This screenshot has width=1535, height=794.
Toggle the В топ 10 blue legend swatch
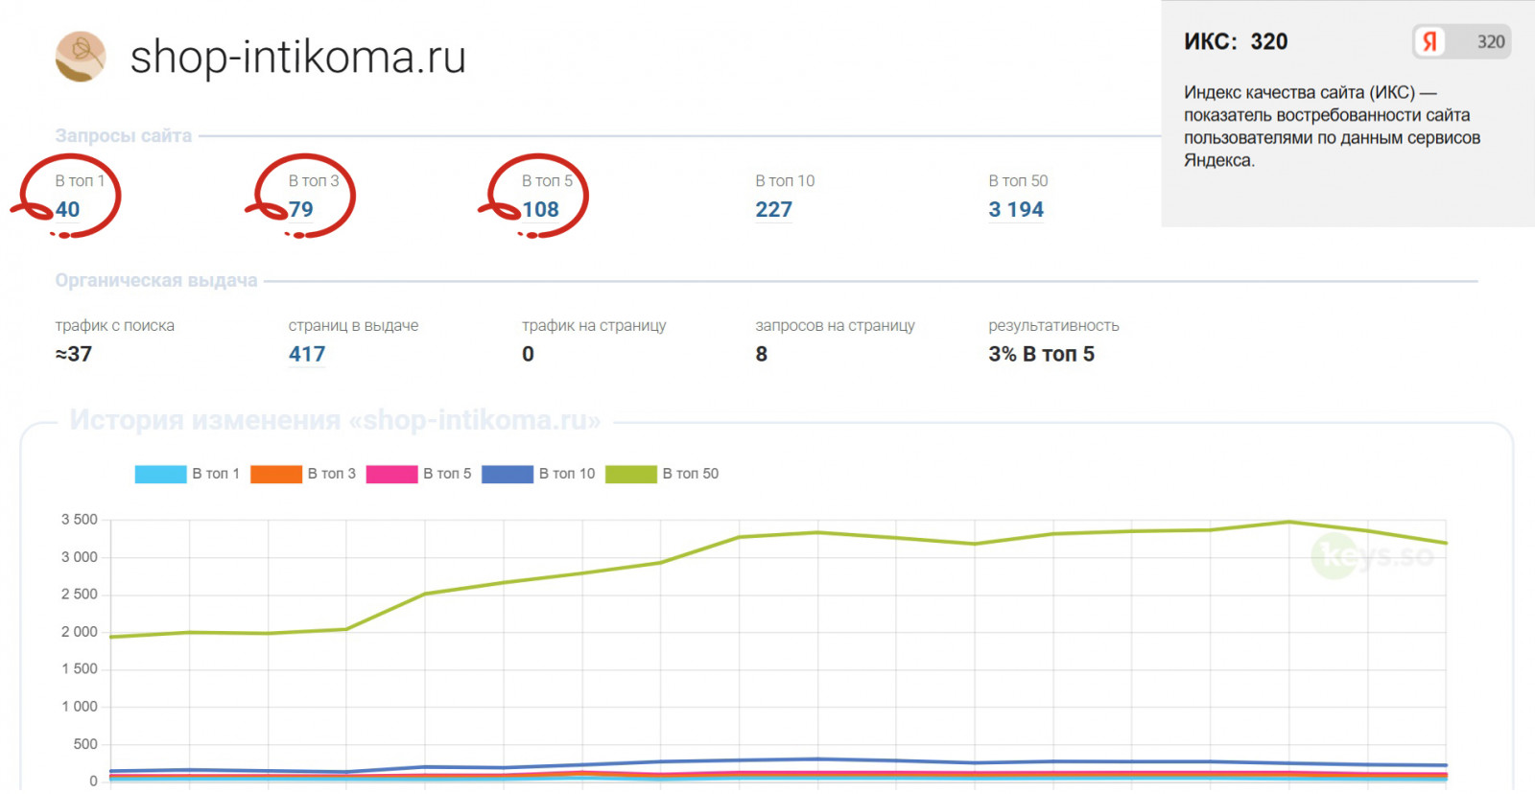508,474
